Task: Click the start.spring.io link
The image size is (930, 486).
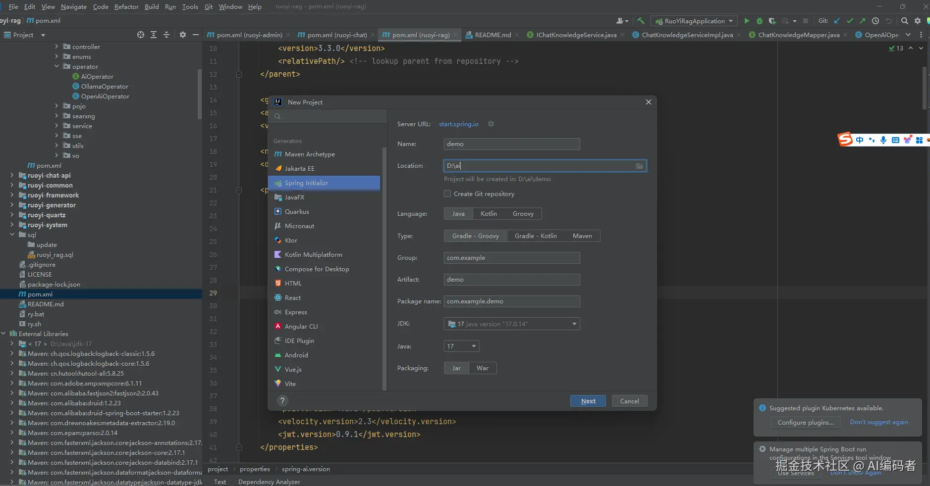Action: (458, 124)
